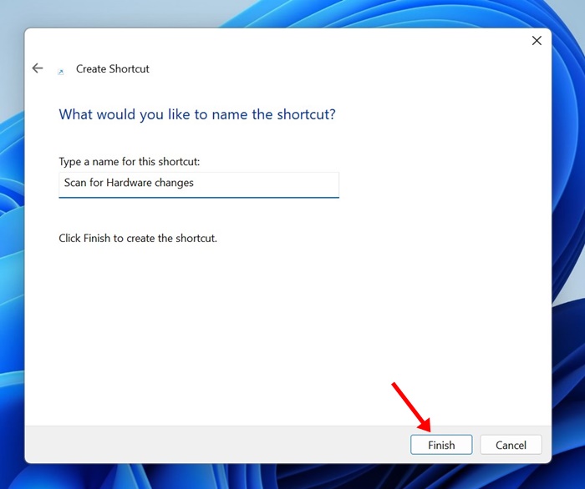Click the Cancel button

(x=511, y=445)
